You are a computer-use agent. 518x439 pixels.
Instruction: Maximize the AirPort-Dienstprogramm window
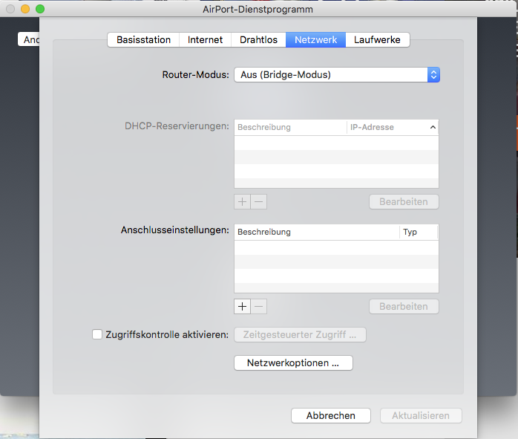point(40,9)
